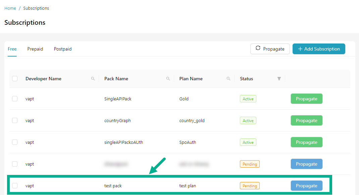Image resolution: width=359 pixels, height=195 pixels.
Task: Open the Status column filter icon
Action: click(x=279, y=79)
